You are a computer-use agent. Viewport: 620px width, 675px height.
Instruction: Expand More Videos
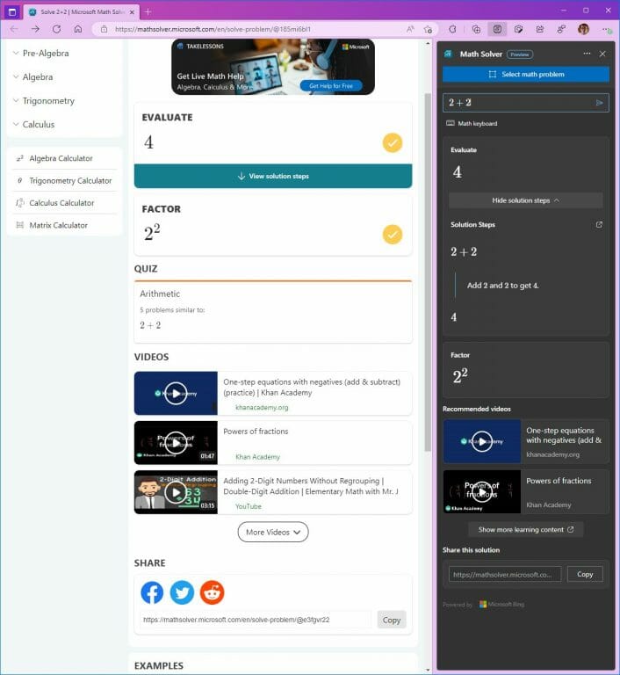click(x=273, y=532)
